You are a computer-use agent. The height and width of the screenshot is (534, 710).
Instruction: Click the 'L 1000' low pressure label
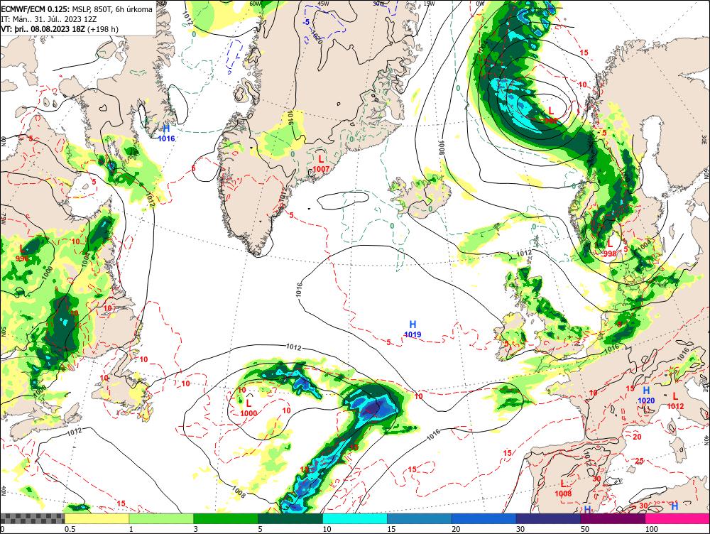pos(248,408)
